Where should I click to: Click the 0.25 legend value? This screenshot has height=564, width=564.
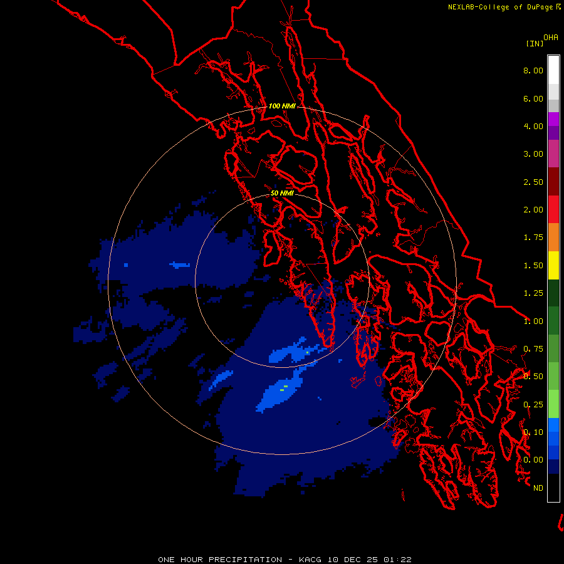coord(533,405)
